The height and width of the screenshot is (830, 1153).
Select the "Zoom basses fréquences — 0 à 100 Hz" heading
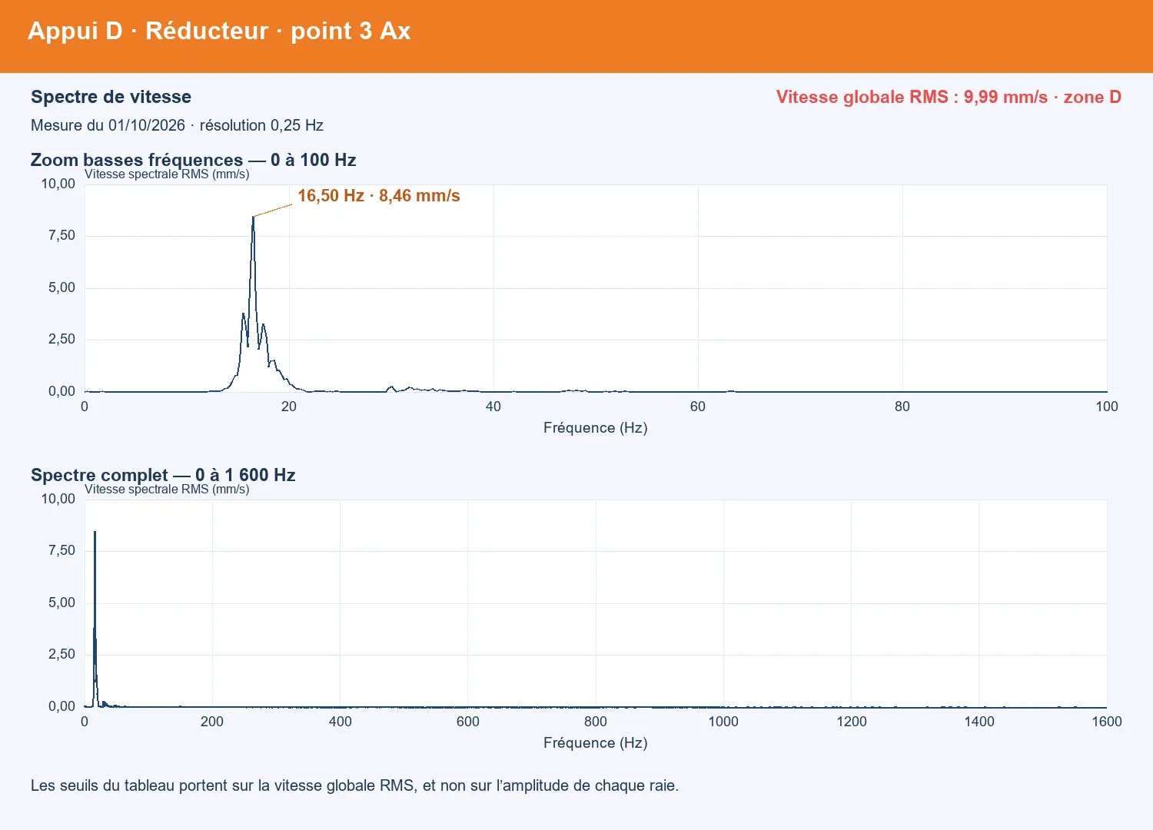click(193, 160)
